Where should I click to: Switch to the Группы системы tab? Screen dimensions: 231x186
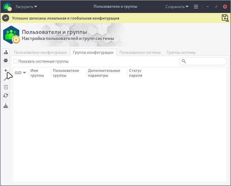(x=181, y=52)
